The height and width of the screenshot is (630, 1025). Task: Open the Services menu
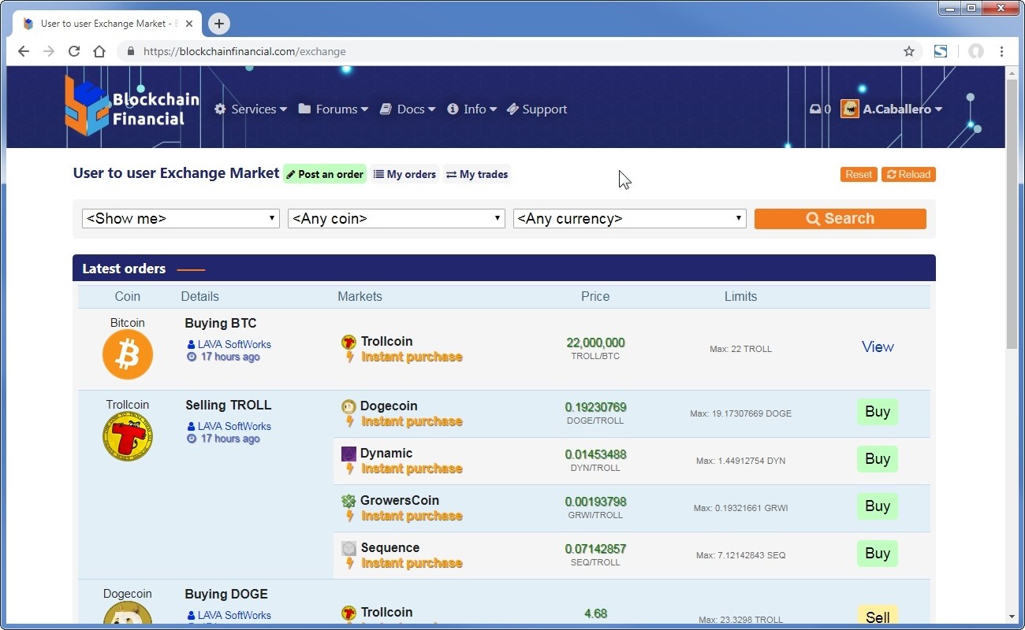point(251,109)
